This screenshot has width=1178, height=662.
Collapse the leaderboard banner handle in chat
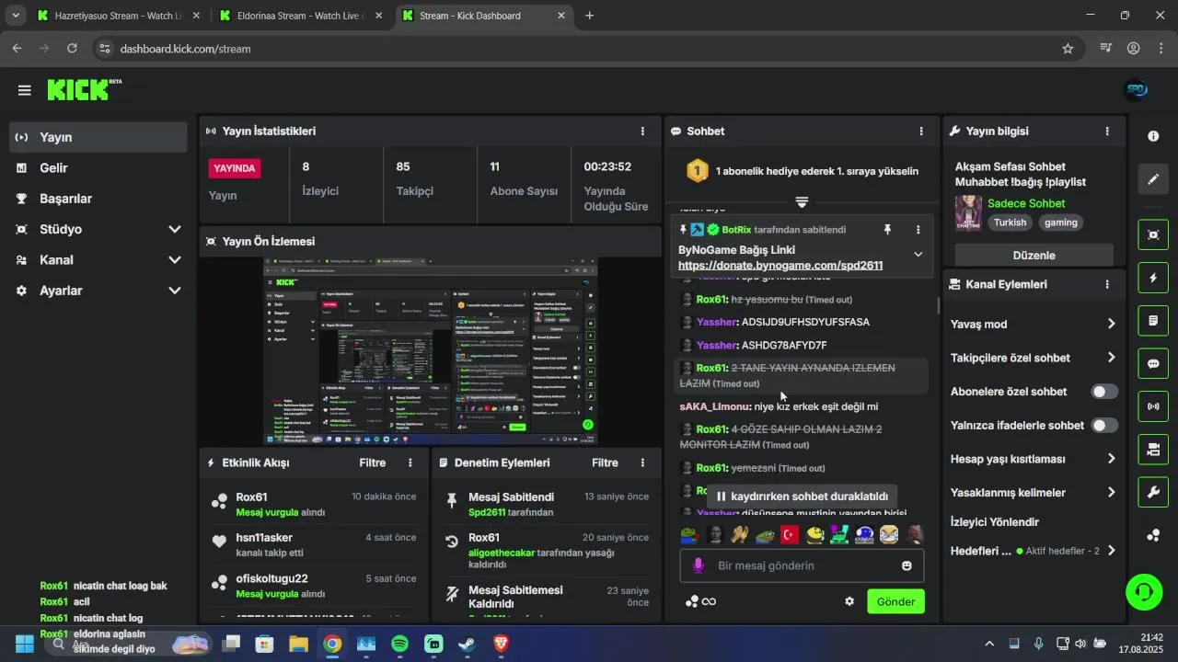pos(802,202)
